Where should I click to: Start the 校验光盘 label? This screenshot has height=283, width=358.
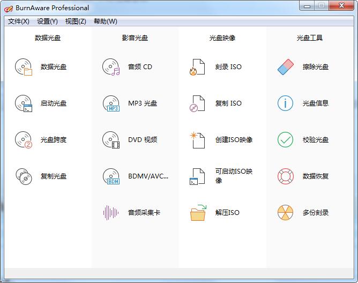(316, 140)
